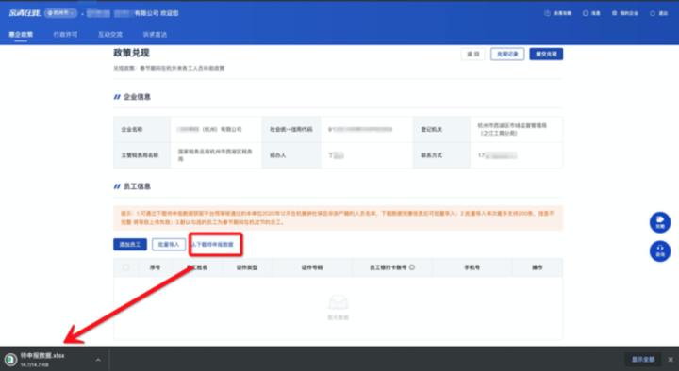Click the logout icon in top bar
The width and height of the screenshot is (679, 371).
point(653,13)
